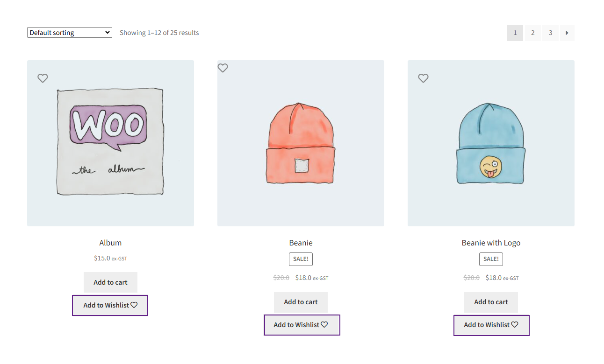Click the SALE! badge on the Beanie
Screen dimensions: 604x364
pos(301,259)
